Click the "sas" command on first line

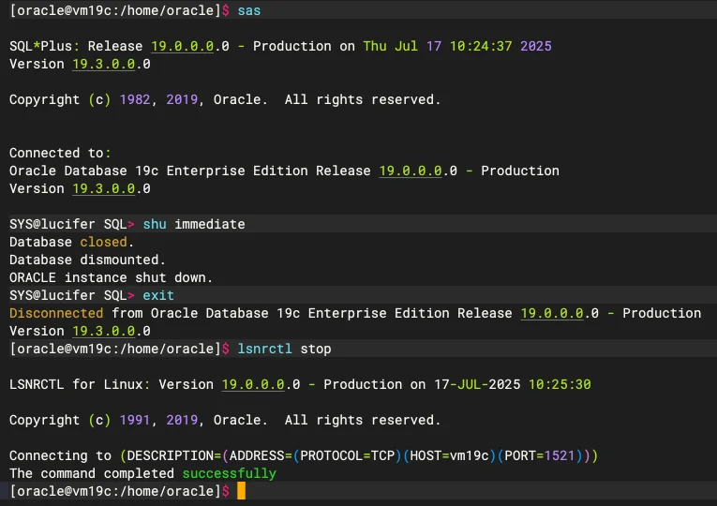(x=249, y=10)
